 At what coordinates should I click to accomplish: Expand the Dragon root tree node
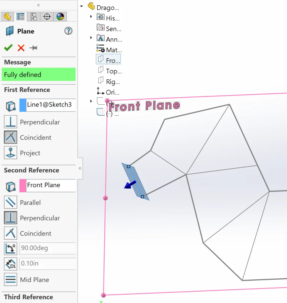click(x=81, y=6)
